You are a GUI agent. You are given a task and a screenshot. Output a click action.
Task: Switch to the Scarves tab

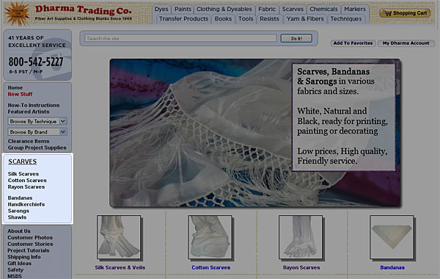point(293,9)
